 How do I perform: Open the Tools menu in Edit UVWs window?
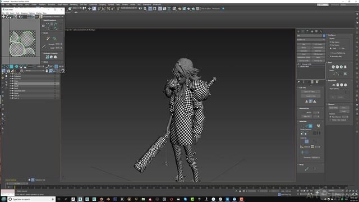[17, 13]
